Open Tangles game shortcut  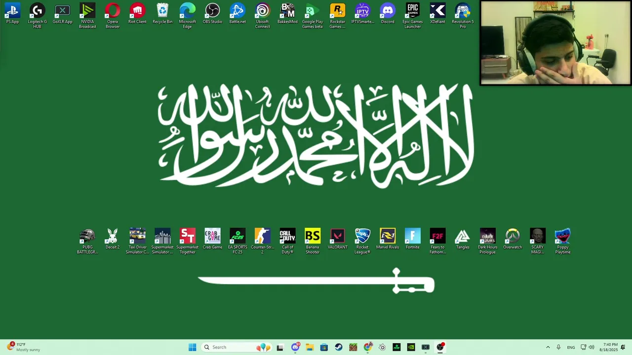point(463,239)
